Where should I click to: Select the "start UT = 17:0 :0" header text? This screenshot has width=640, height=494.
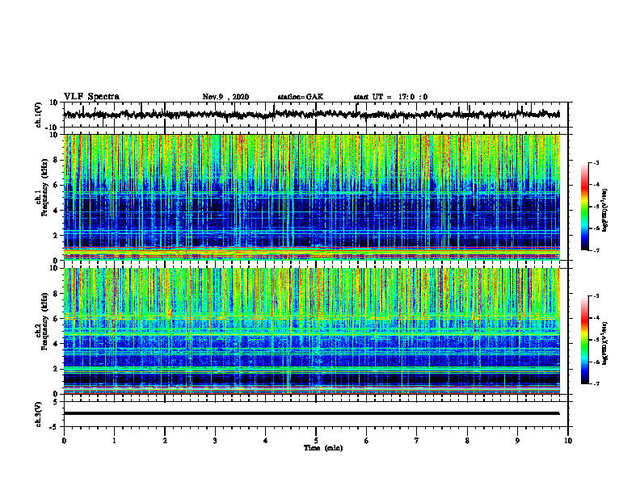pos(390,97)
